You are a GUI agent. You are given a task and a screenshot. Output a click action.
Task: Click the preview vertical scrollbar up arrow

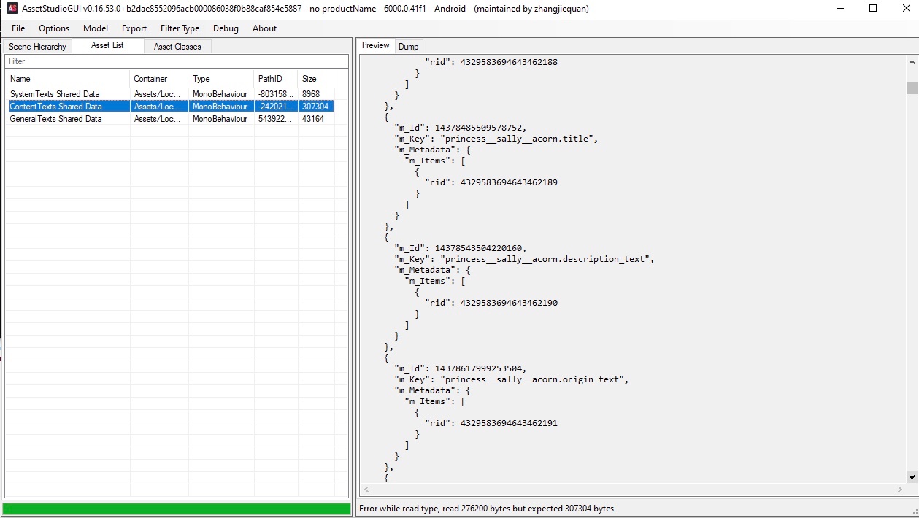pyautogui.click(x=912, y=62)
